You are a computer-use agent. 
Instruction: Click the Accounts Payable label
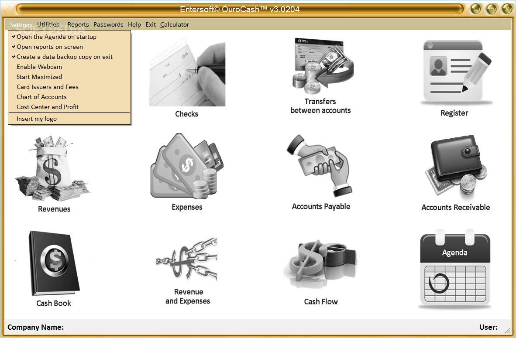point(321,206)
